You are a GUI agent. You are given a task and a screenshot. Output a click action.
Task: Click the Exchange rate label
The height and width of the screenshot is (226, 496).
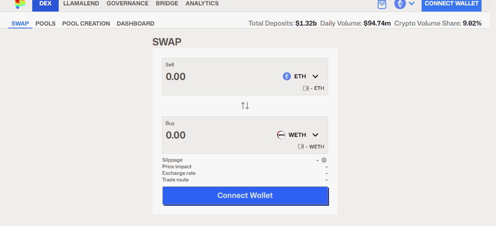(179, 173)
